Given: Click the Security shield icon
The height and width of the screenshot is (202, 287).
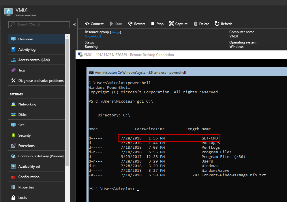Looking at the screenshot, I should pyautogui.click(x=13, y=135).
